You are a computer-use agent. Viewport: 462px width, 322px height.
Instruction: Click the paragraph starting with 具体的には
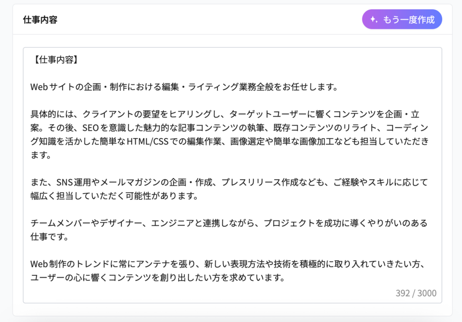[x=226, y=113]
